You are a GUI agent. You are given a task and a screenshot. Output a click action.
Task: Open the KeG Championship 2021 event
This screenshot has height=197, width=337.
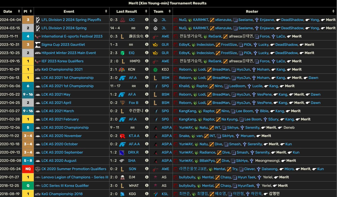pos(62,69)
